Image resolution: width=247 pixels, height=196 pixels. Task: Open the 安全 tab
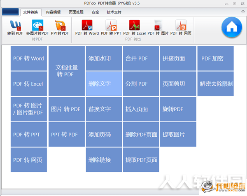coord(96,12)
